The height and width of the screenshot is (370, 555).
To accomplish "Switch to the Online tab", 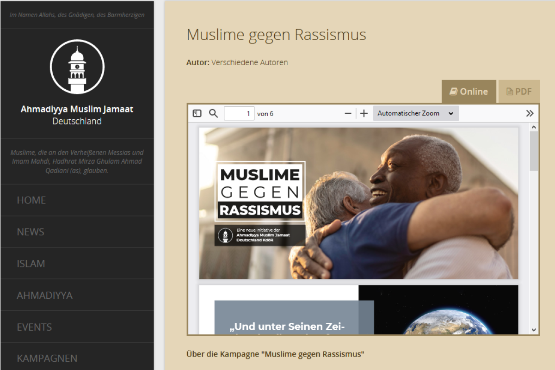I will click(469, 92).
